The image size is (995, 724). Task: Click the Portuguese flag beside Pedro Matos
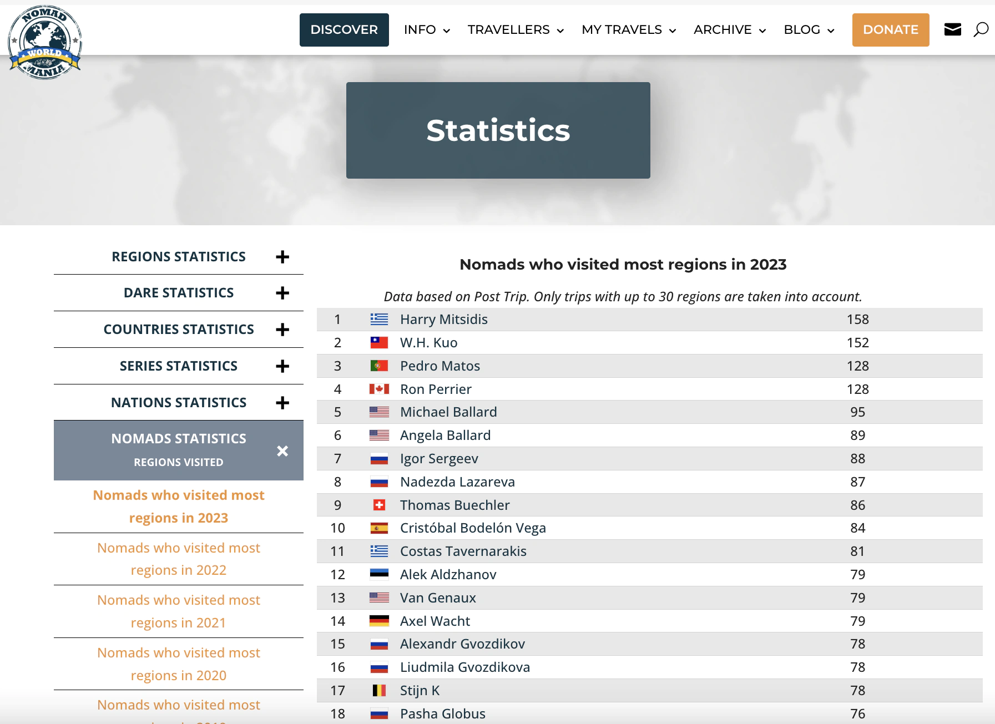tap(379, 366)
